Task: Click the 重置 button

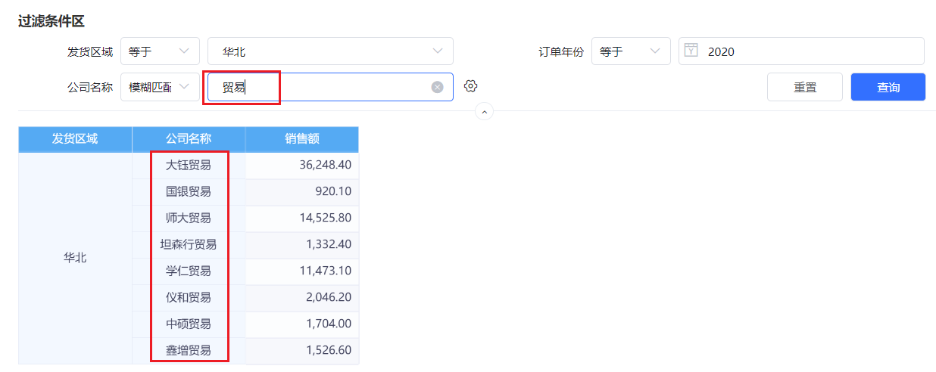Action: pos(805,87)
